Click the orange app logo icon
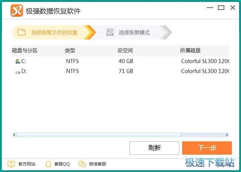The width and height of the screenshot is (241, 172). [x=17, y=11]
